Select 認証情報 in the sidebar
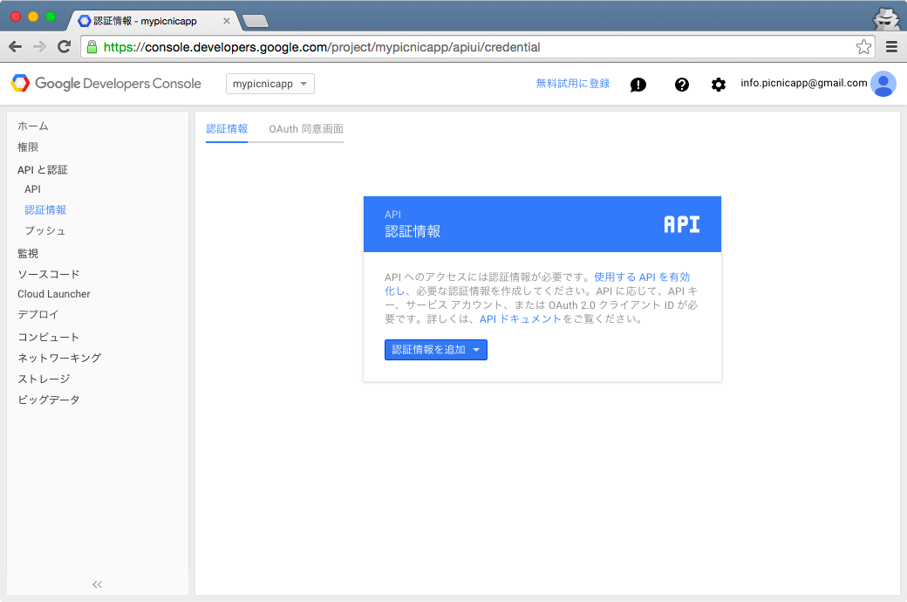Image resolution: width=907 pixels, height=602 pixels. click(45, 210)
